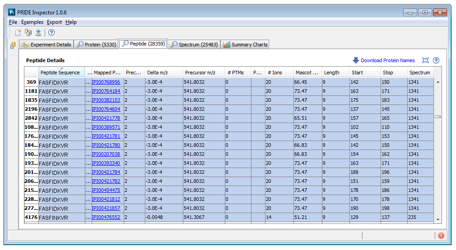The image size is (456, 250).
Task: Open help from the main toolbar
Action: point(51,32)
